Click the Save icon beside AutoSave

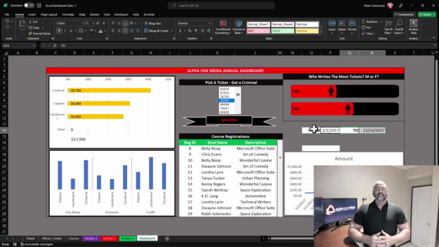point(39,5)
